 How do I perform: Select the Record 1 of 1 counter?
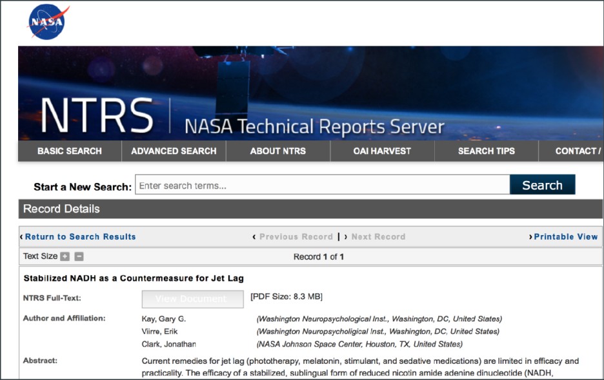point(319,257)
